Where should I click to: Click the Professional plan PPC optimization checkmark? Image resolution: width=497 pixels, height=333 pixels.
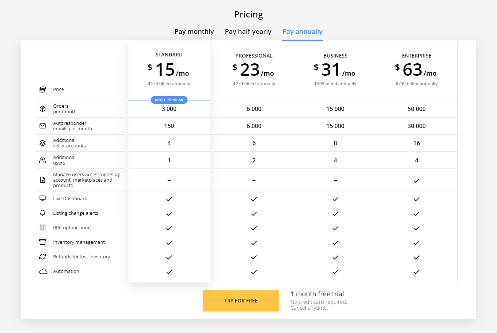click(254, 228)
